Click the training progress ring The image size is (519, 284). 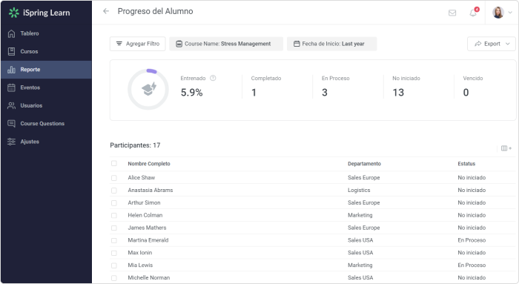[148, 90]
